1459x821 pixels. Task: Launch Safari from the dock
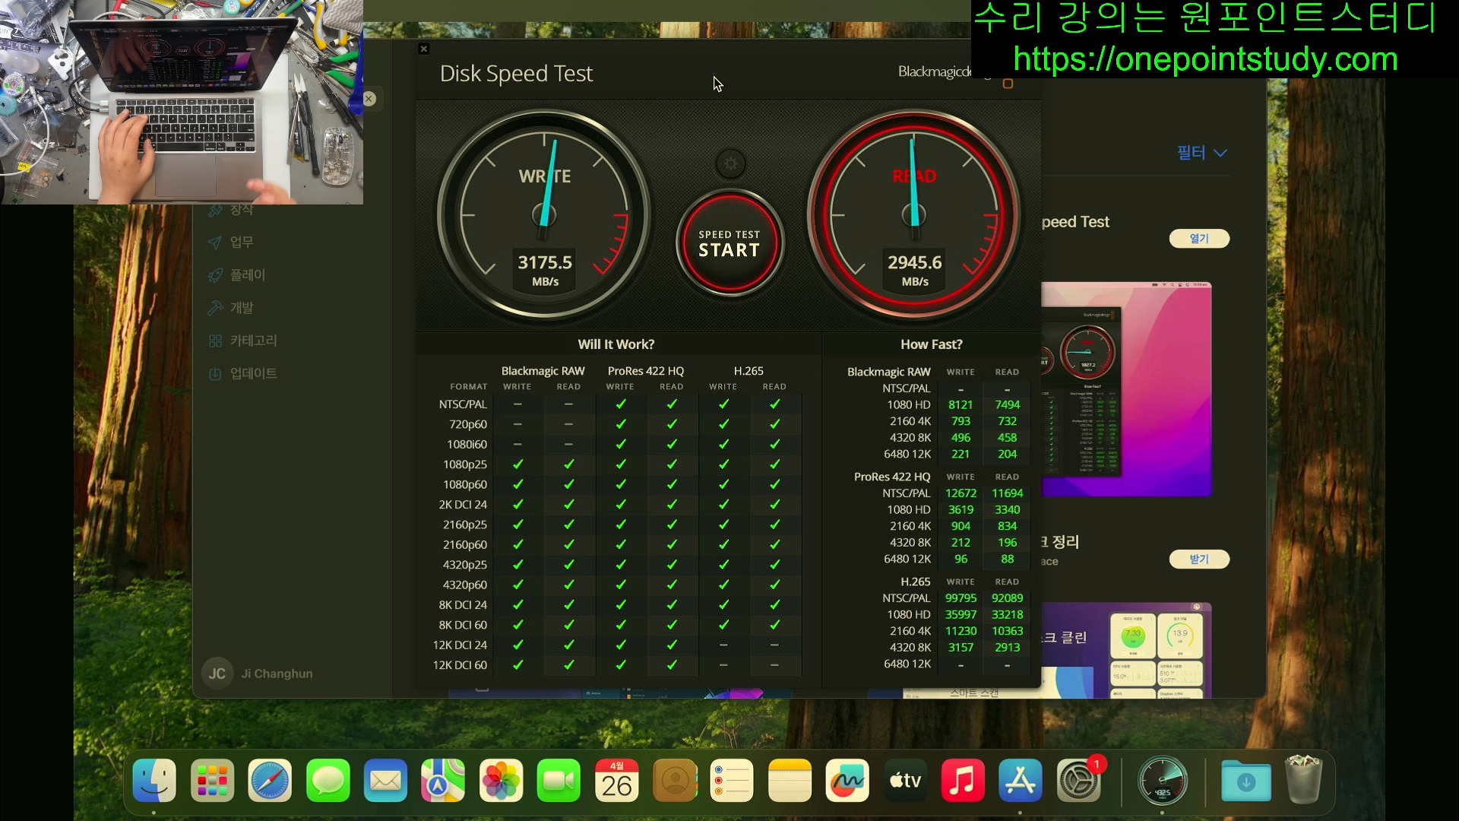(270, 781)
